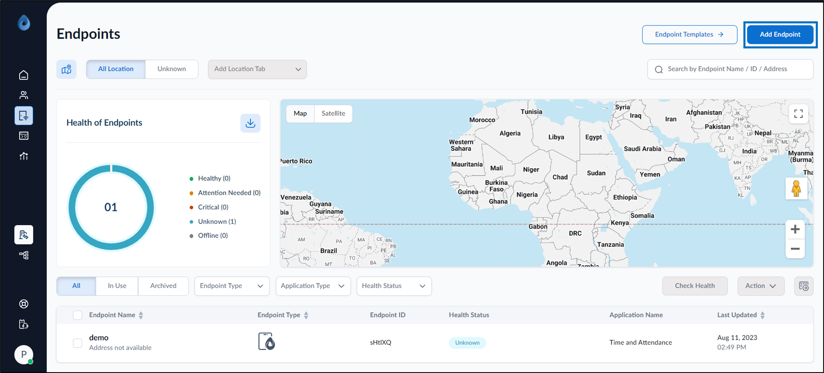
Task: Sort by the Endpoint Name column
Action: 141,315
